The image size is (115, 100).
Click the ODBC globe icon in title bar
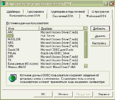pos(3,4)
